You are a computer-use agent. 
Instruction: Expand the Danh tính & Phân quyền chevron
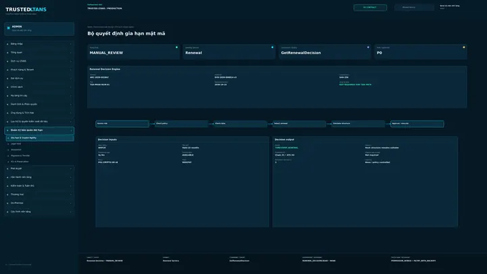pyautogui.click(x=71, y=104)
